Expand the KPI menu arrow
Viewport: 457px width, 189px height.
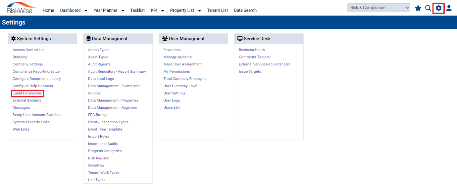point(163,11)
